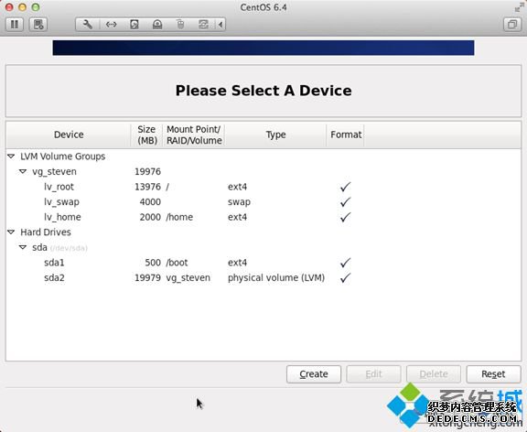This screenshot has height=432, width=527.
Task: Sort by the Device column header
Action: click(x=69, y=135)
